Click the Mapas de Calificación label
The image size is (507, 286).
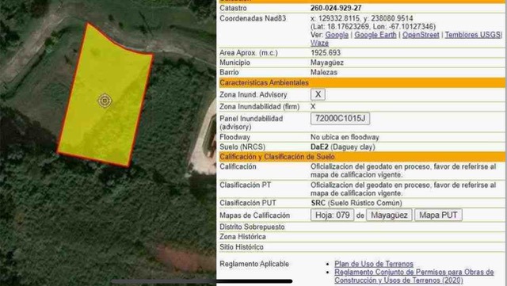tap(254, 215)
